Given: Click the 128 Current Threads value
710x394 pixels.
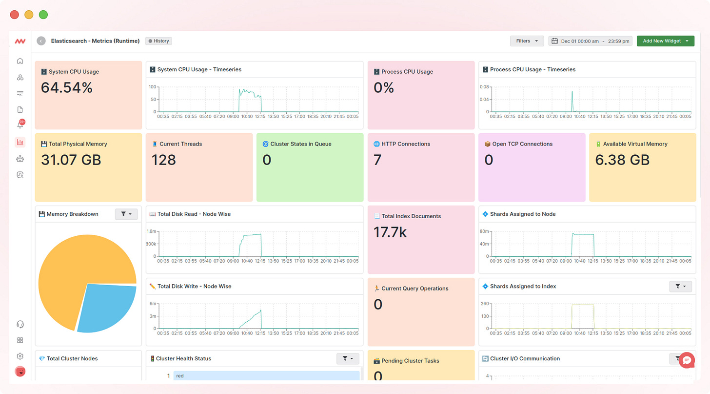Looking at the screenshot, I should click(164, 160).
